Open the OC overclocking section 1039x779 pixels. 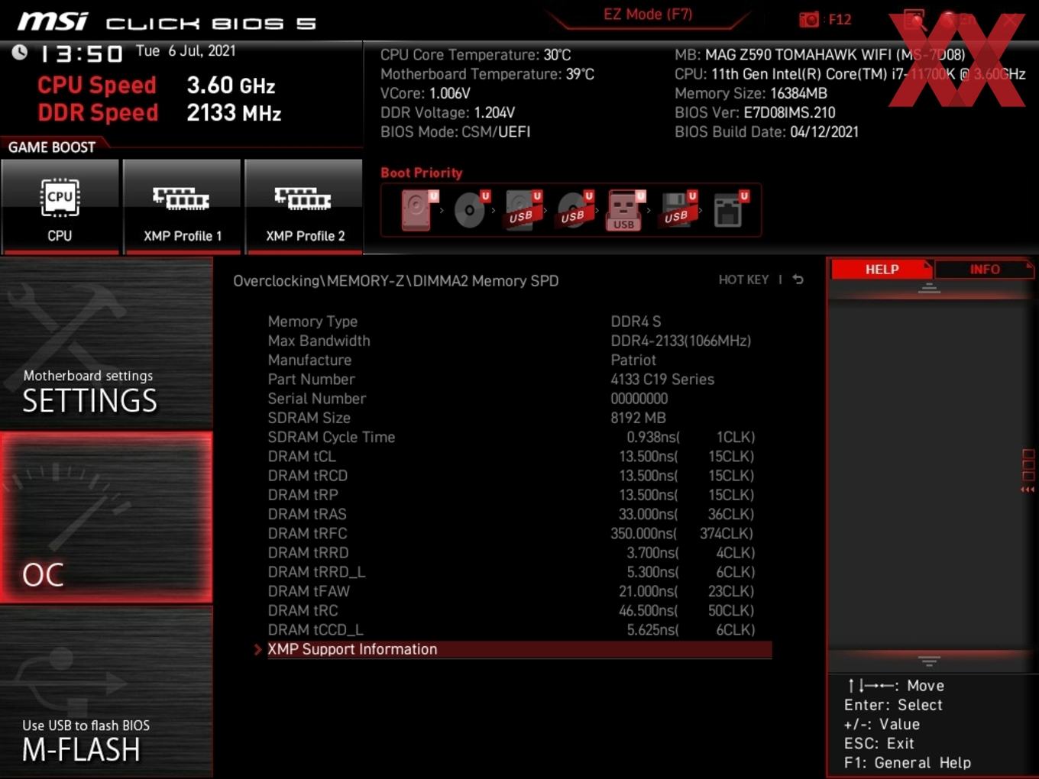[x=106, y=517]
